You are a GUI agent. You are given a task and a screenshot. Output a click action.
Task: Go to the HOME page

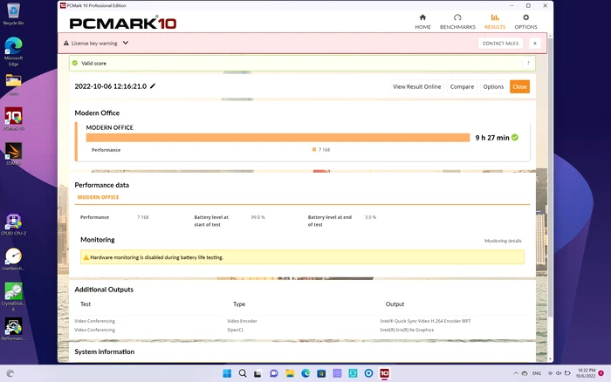pyautogui.click(x=422, y=22)
